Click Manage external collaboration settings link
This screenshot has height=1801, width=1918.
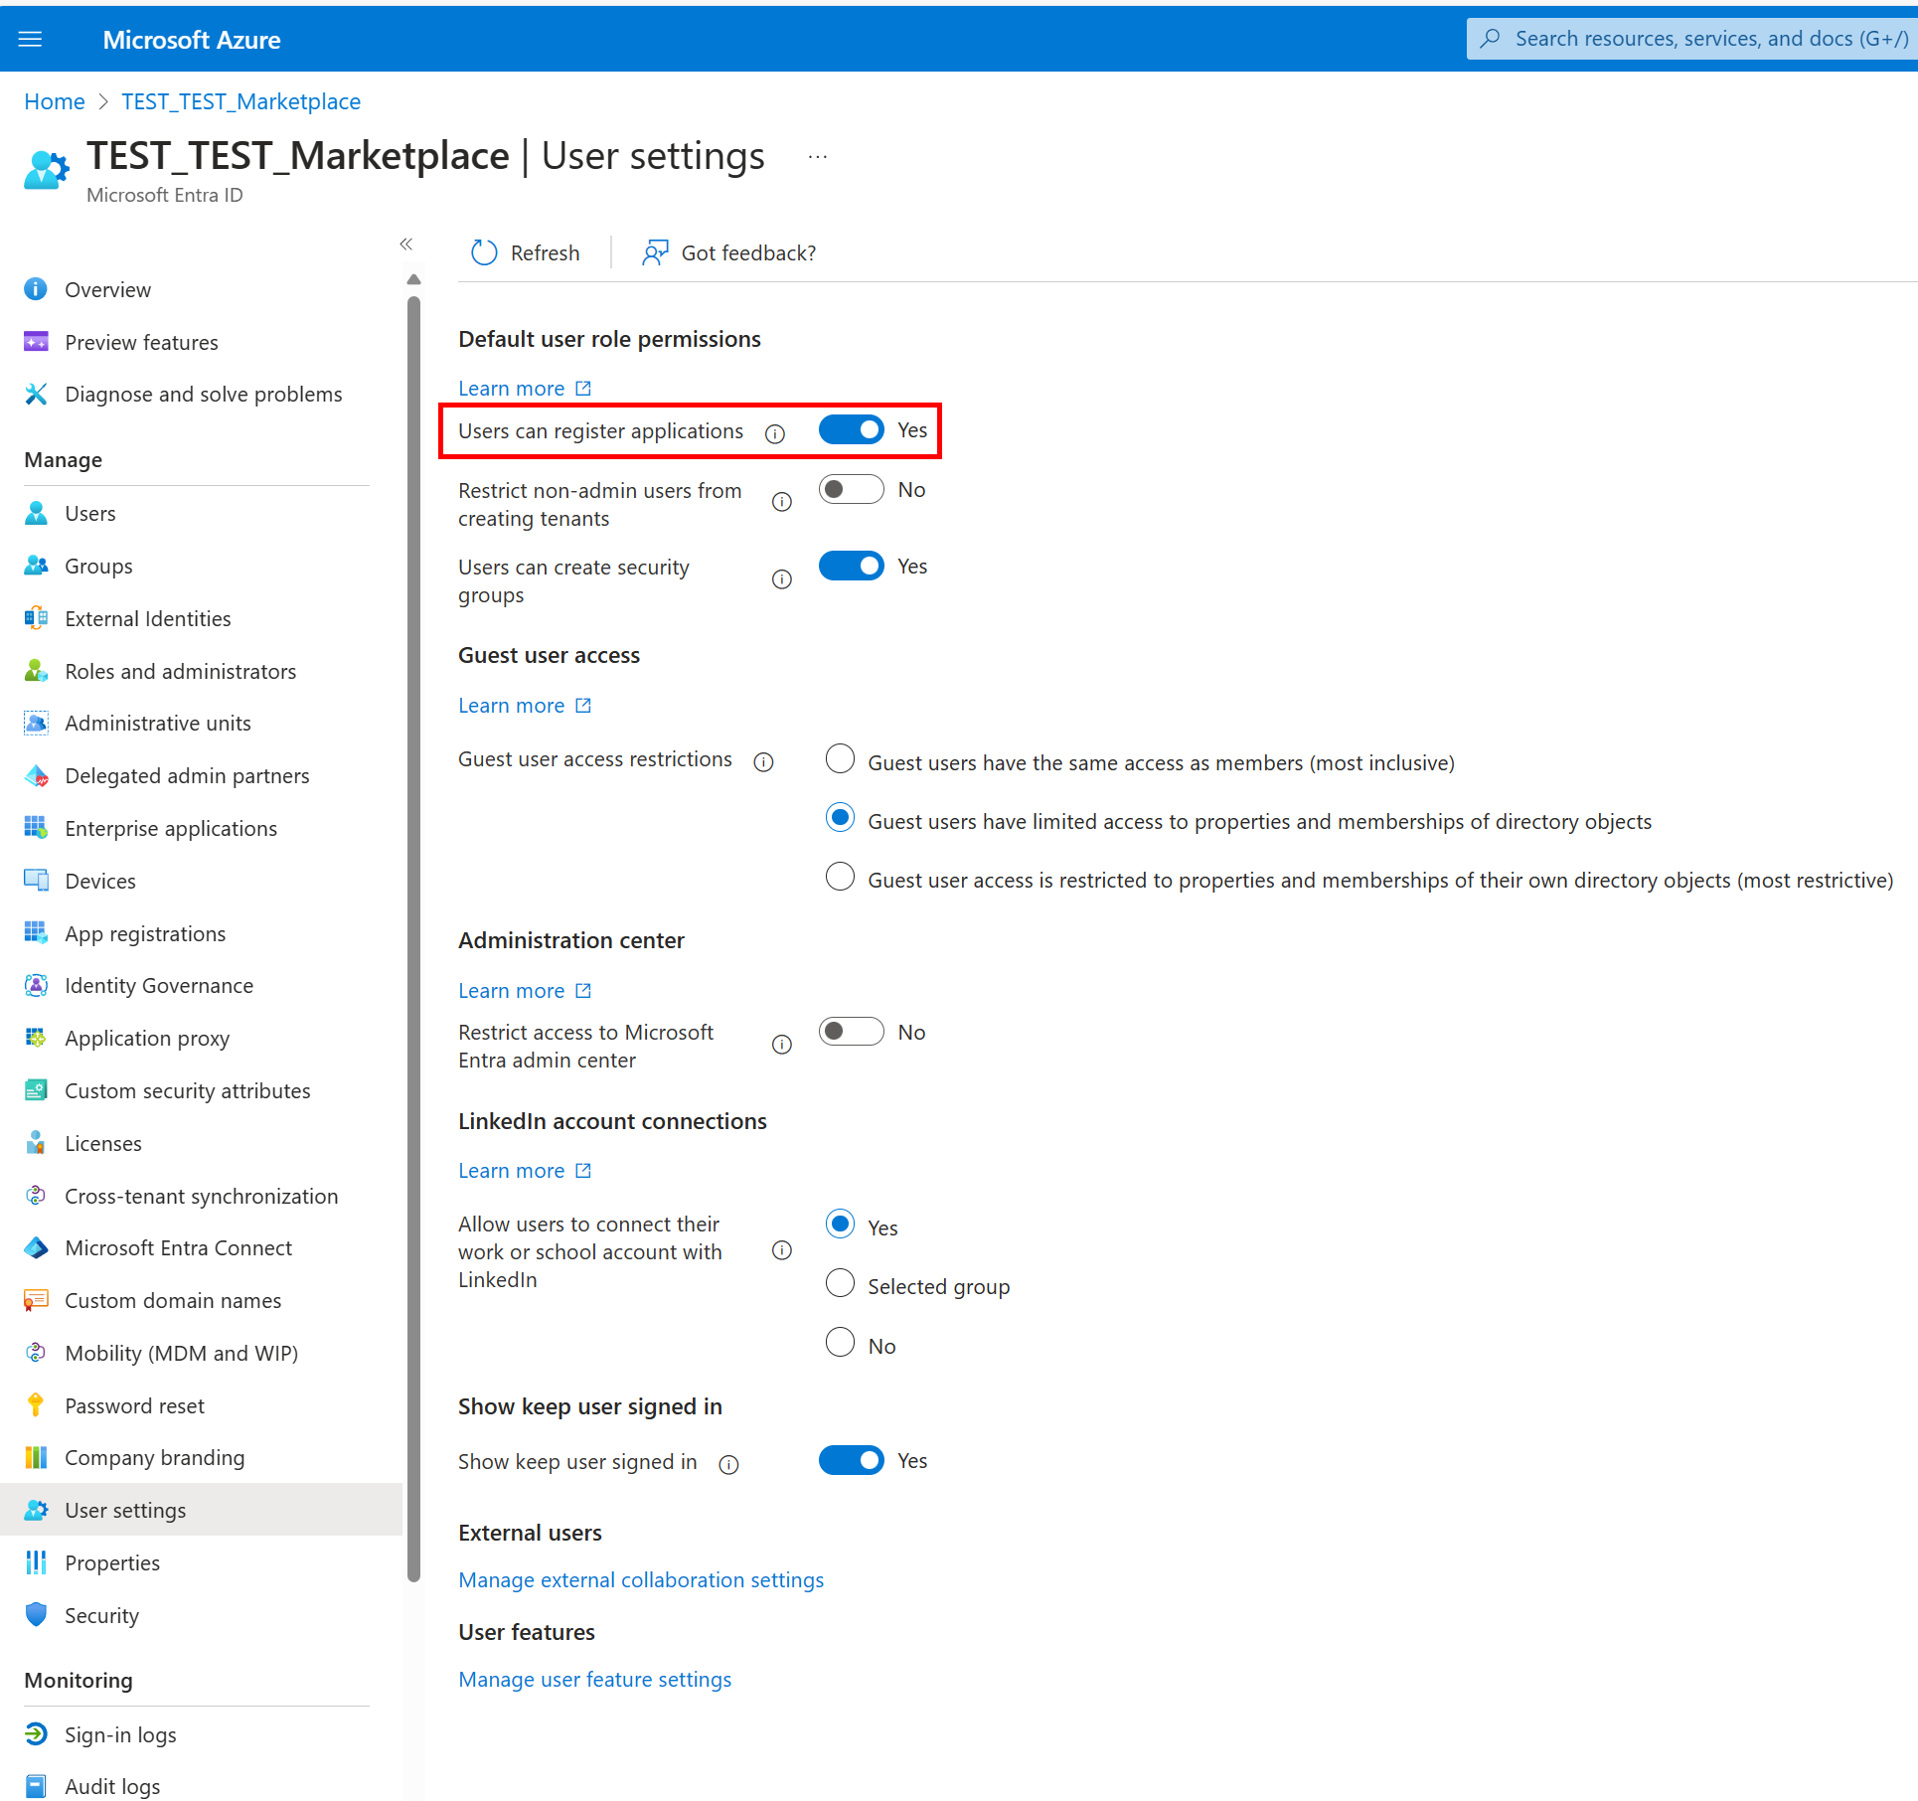[641, 1579]
